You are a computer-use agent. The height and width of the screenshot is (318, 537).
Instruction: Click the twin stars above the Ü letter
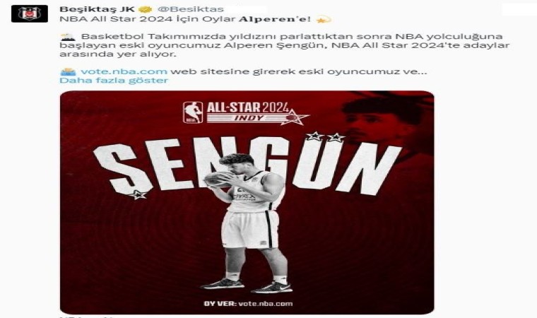[325, 137]
